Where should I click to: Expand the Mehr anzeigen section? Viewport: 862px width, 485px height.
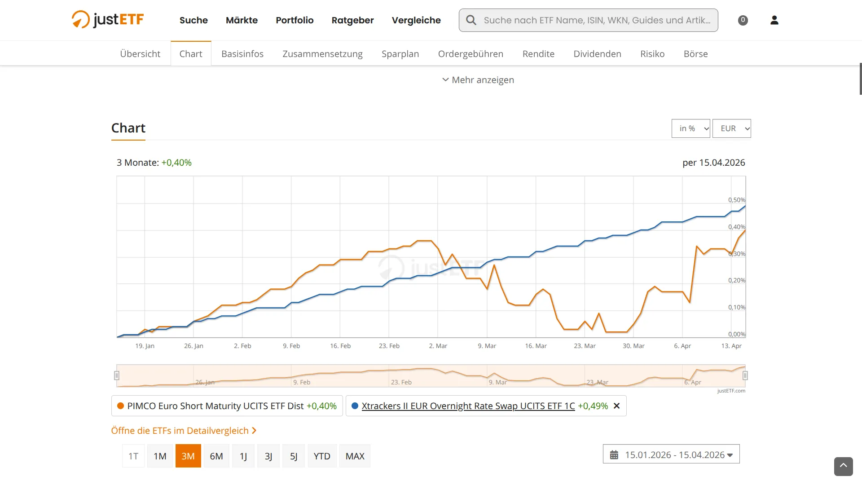coord(478,80)
